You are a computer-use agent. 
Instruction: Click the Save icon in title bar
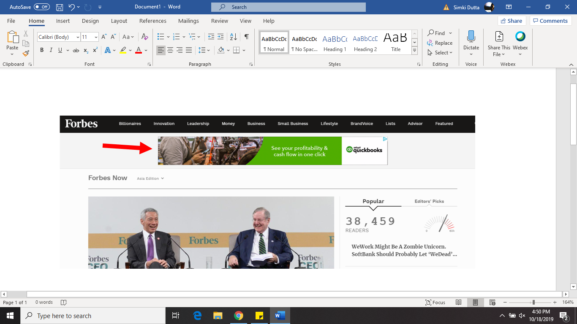tap(60, 7)
